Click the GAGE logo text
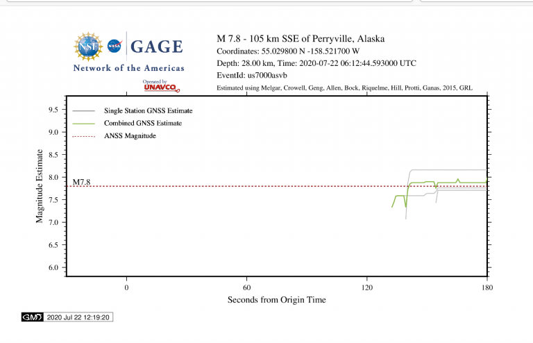This screenshot has height=343, width=533. click(157, 47)
